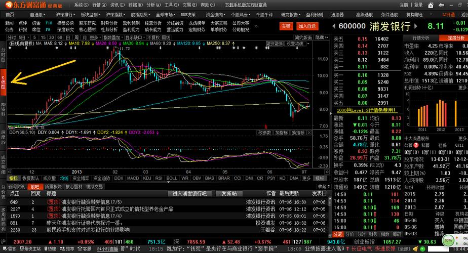Toggle 不复权 price adjustment mode
This screenshot has height=253, width=468.
[153, 37]
